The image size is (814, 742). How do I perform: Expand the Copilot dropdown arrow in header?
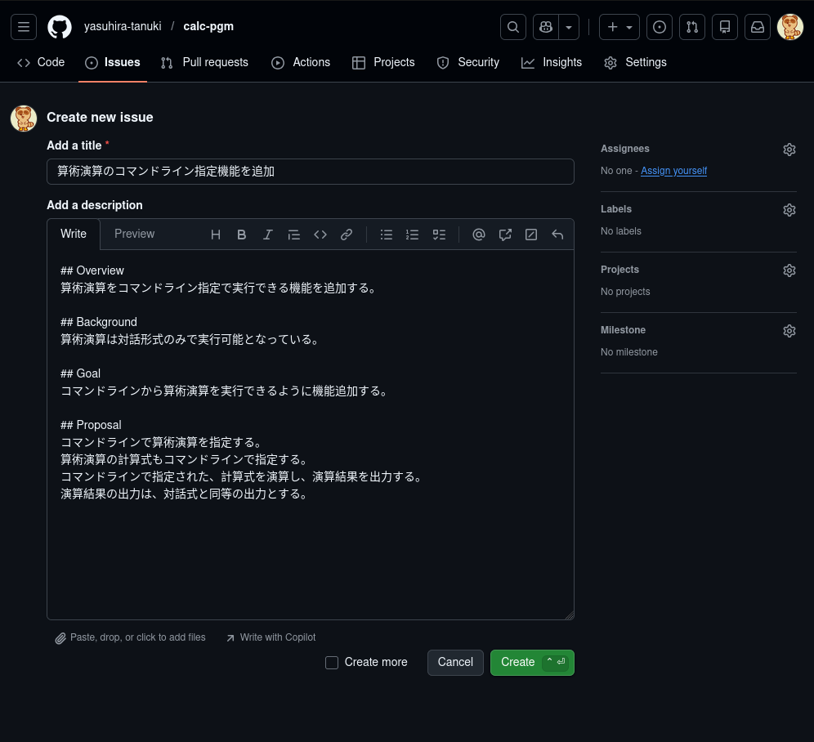coord(569,27)
